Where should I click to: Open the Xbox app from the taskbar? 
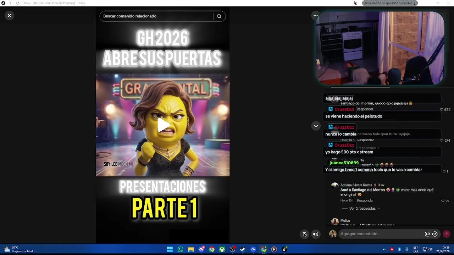[222, 249]
